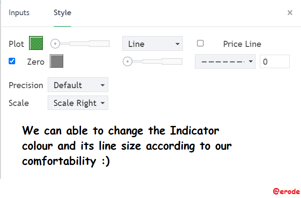Open the dashed line style dropdown
This screenshot has width=301, height=198.
(x=225, y=62)
